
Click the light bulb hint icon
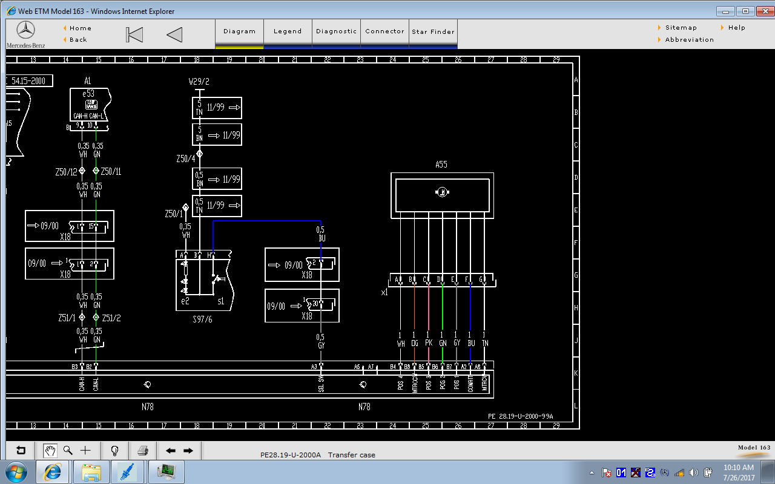(114, 450)
